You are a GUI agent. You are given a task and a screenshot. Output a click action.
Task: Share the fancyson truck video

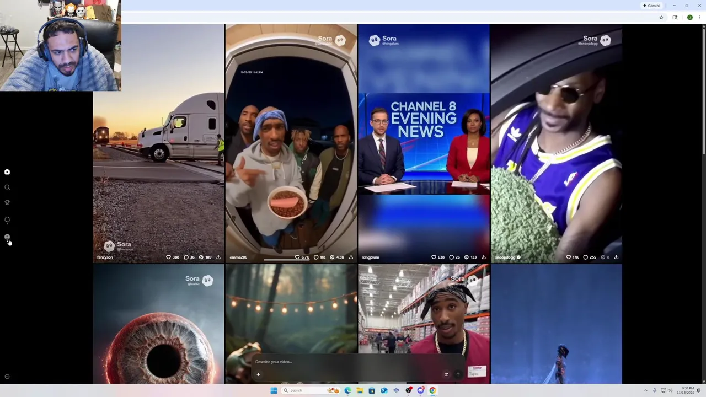218,257
